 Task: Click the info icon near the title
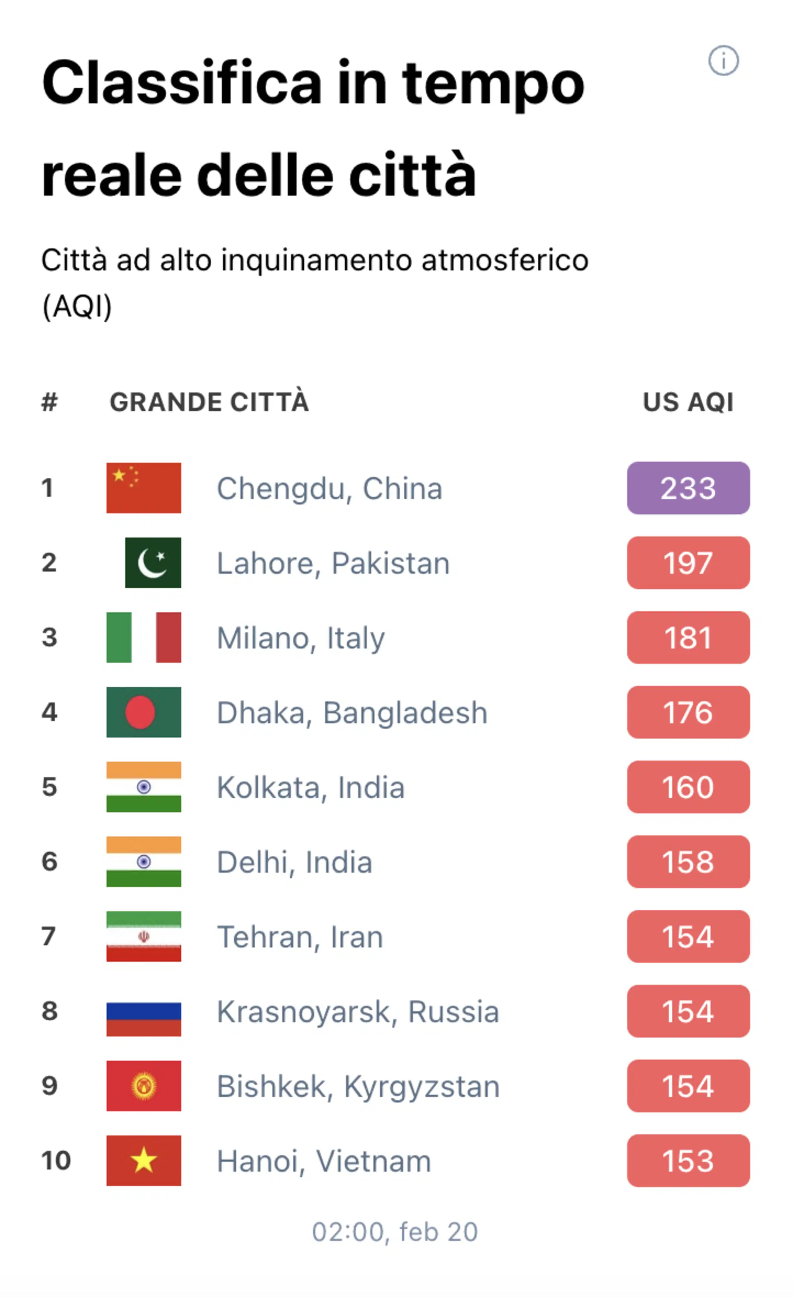click(x=723, y=61)
